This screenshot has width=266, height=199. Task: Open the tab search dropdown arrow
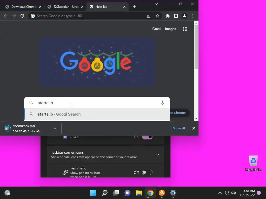coord(157,4)
